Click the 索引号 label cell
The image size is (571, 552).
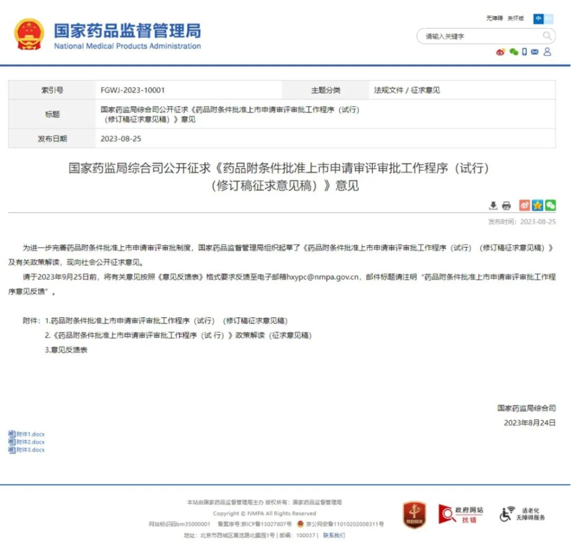pyautogui.click(x=52, y=90)
